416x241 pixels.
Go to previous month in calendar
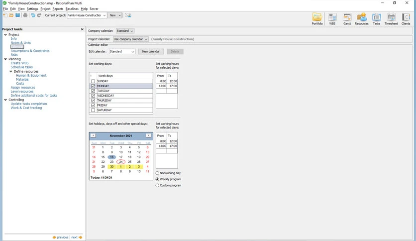93,135
